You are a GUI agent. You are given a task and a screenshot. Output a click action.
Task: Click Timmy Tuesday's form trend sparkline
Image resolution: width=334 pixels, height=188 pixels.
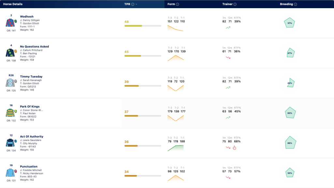[x=175, y=88]
